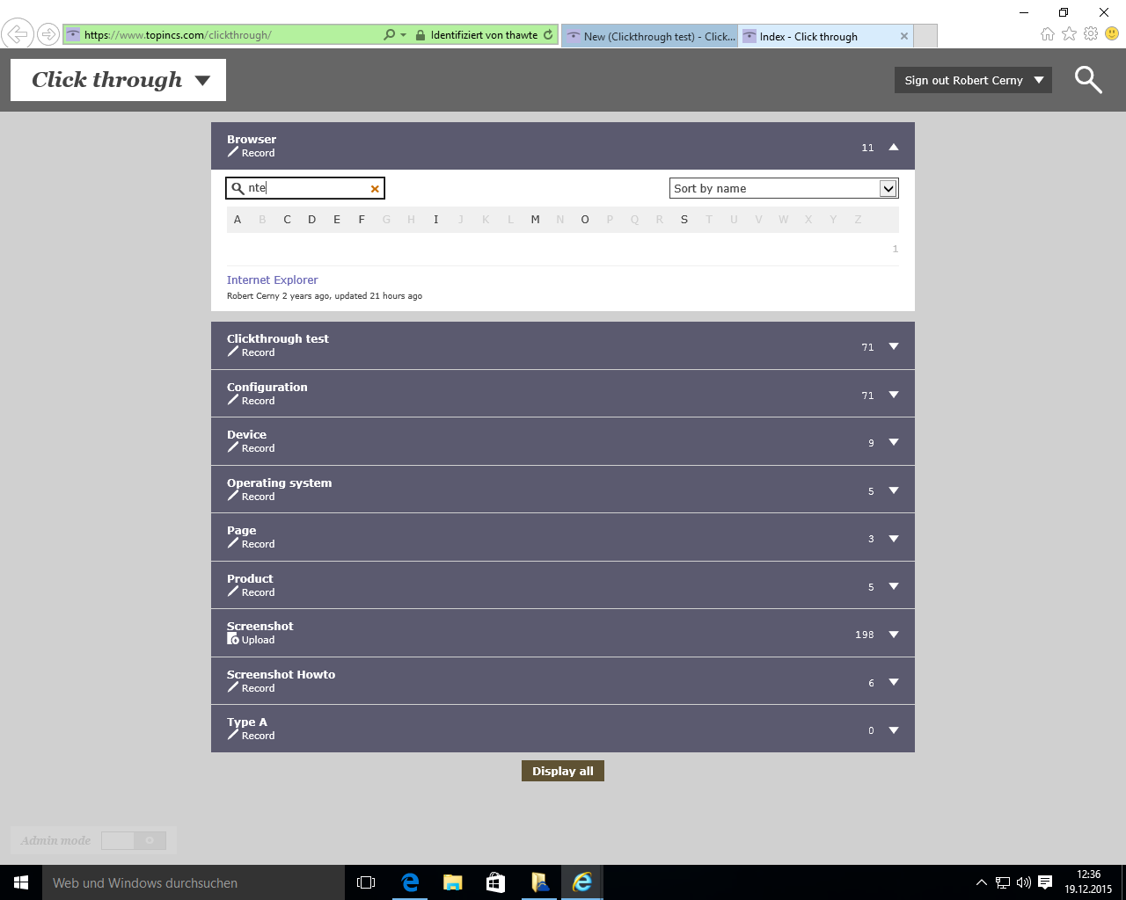Switch to New (Clickthrough test) tab
Viewport: 1126px width, 900px height.
coord(649,36)
